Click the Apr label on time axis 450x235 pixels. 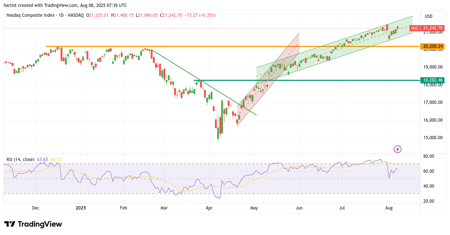(209, 208)
